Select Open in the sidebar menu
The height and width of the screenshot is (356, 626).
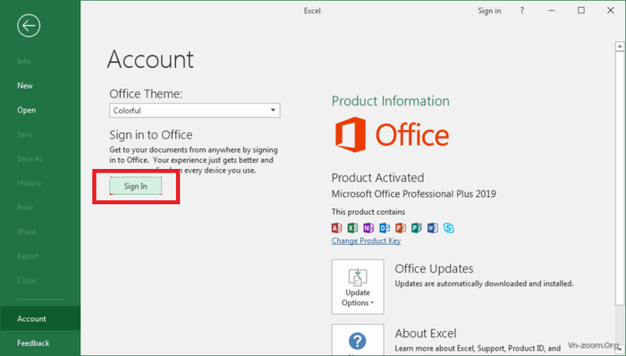pos(26,110)
